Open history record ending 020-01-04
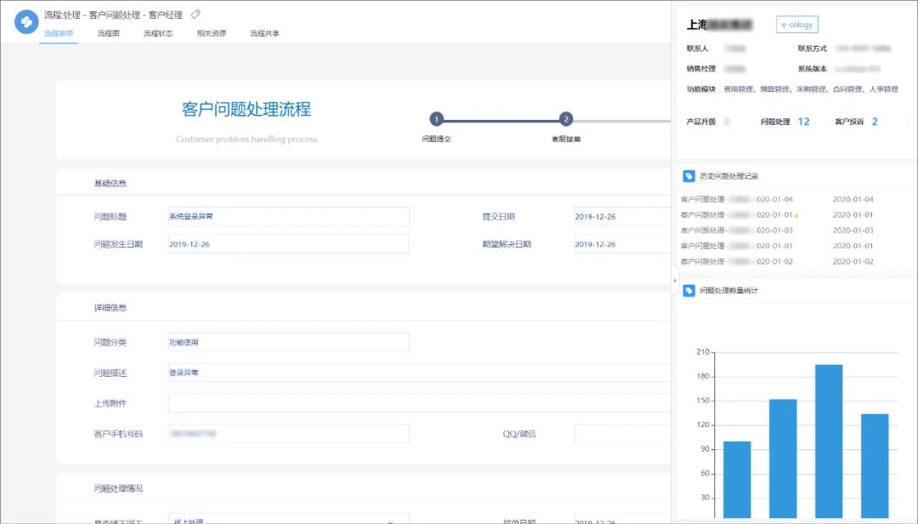Viewport: 918px width, 524px height. coord(736,199)
